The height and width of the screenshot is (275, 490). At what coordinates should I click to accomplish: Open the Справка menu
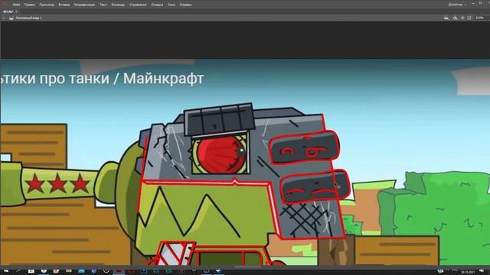point(185,5)
